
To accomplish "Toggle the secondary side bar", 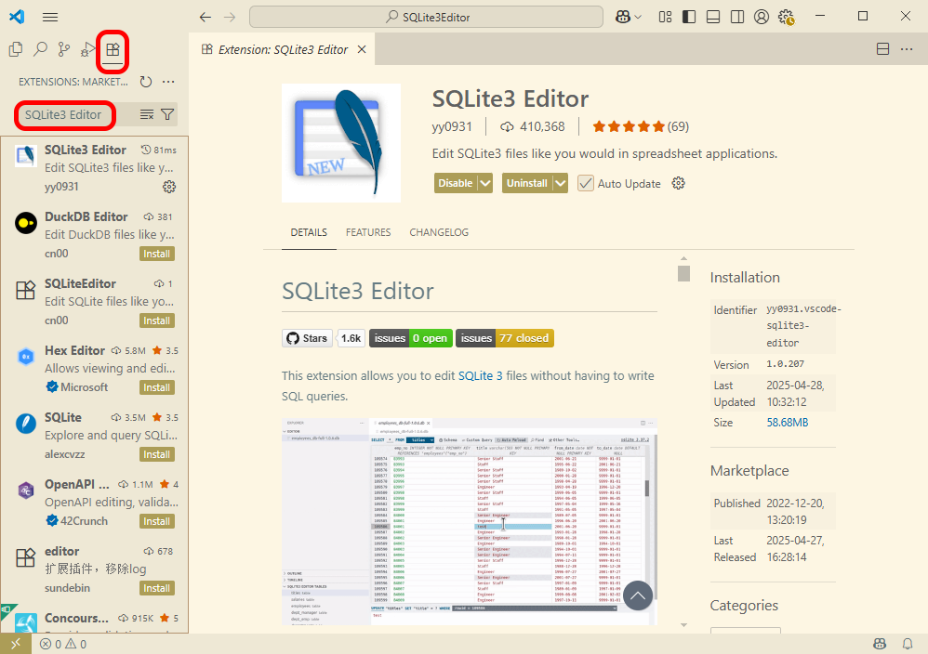I will (x=737, y=17).
